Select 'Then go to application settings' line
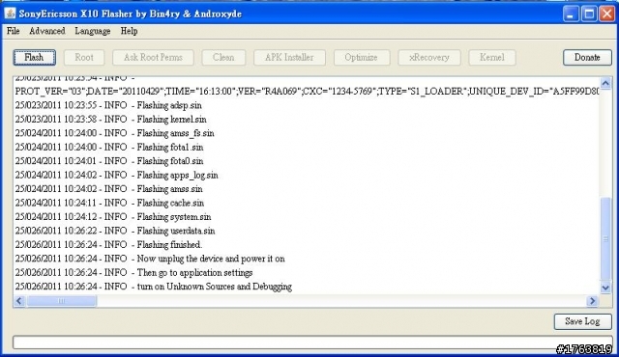 click(133, 272)
